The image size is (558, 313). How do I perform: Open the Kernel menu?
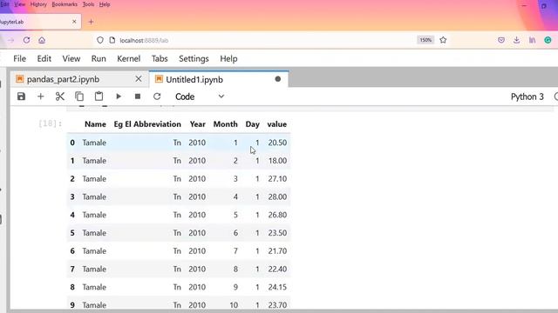[x=128, y=58]
